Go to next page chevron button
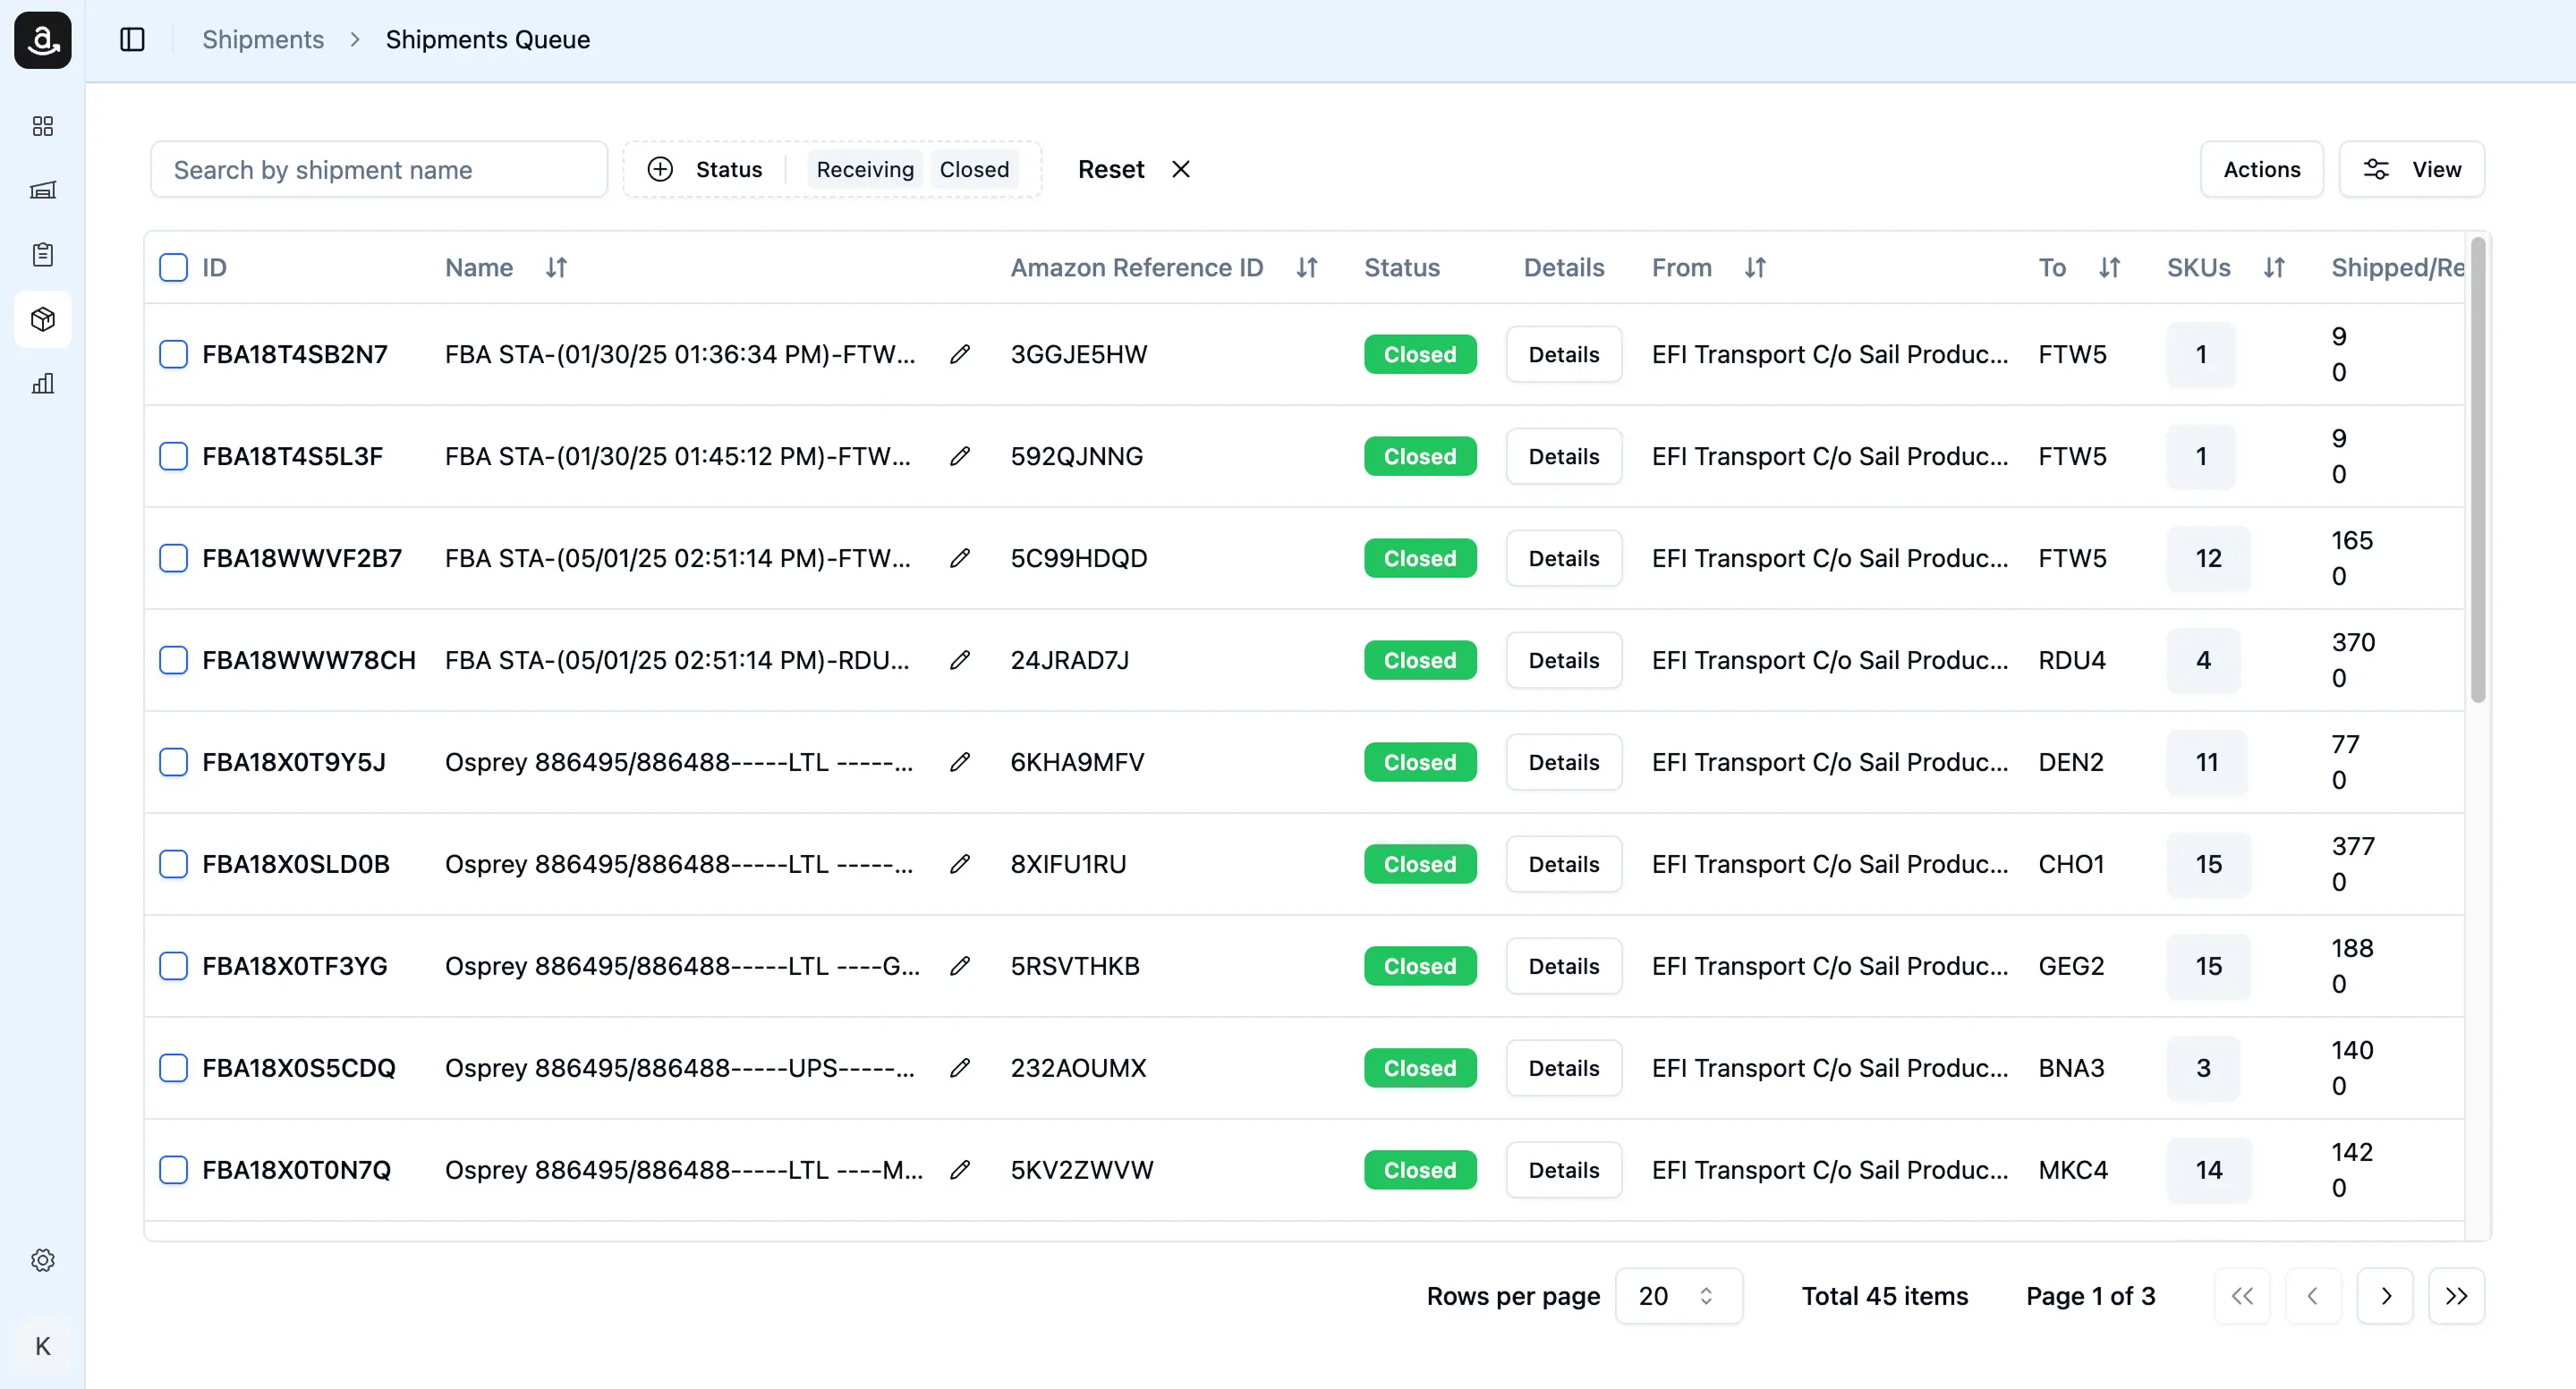 pyautogui.click(x=2385, y=1296)
